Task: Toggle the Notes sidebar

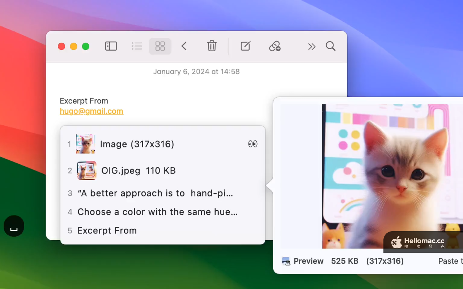Action: point(111,46)
